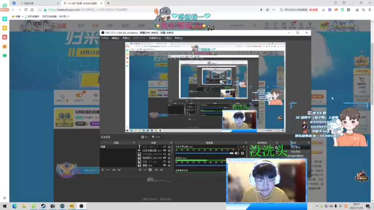The height and width of the screenshot is (210, 374).
Task: Toggle visibility of fifth source (2).png
Action: 165,161
